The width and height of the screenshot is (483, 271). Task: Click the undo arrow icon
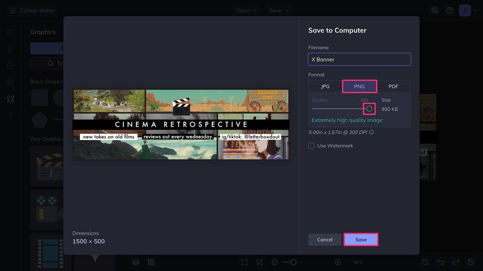tap(441, 262)
